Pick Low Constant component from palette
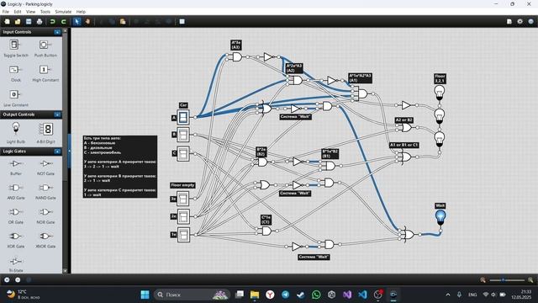Image resolution: width=538 pixels, height=303 pixels. pos(15,98)
